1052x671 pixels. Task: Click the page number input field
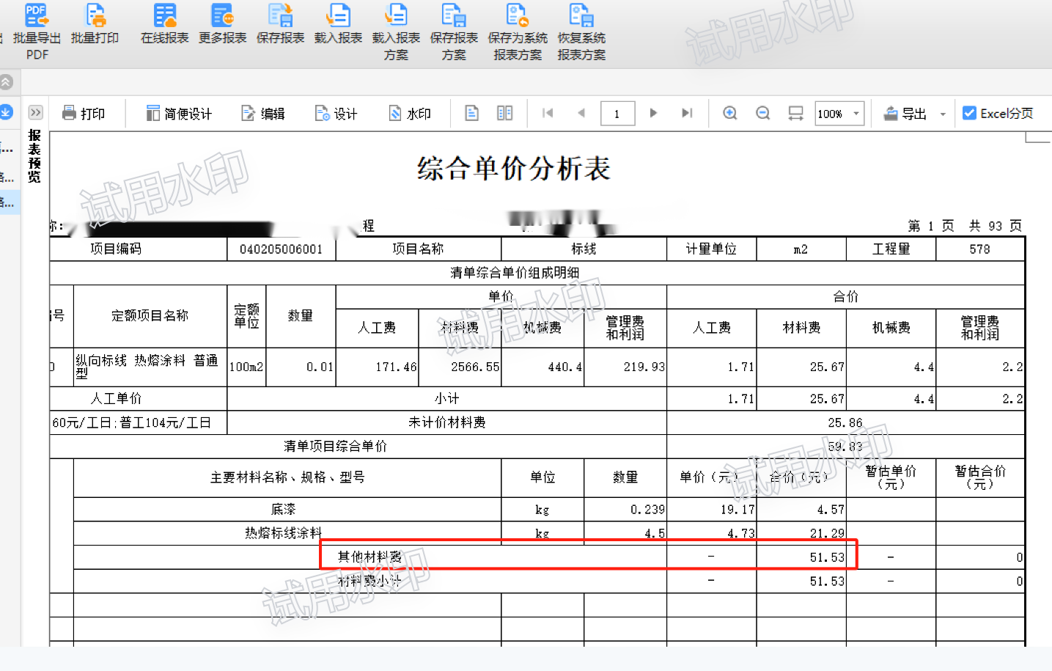pos(617,114)
